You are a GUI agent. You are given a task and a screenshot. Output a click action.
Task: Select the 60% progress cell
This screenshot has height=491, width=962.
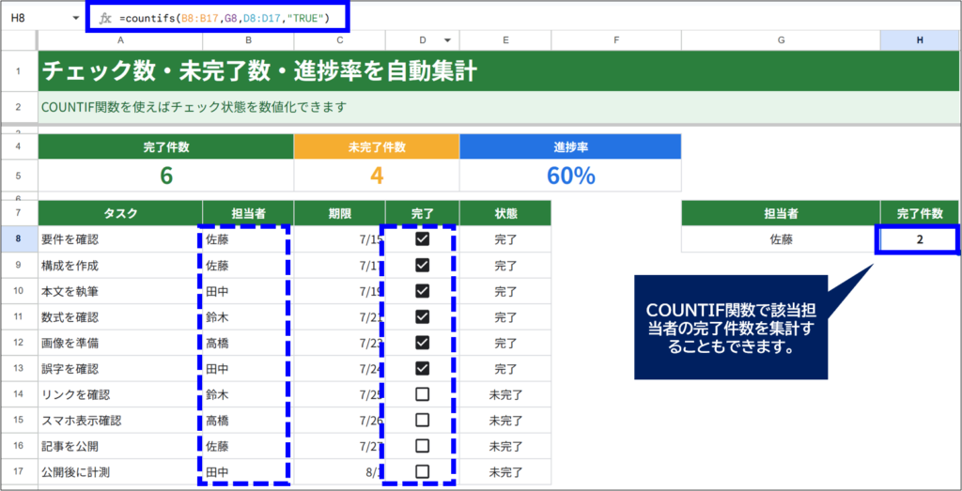coord(570,176)
